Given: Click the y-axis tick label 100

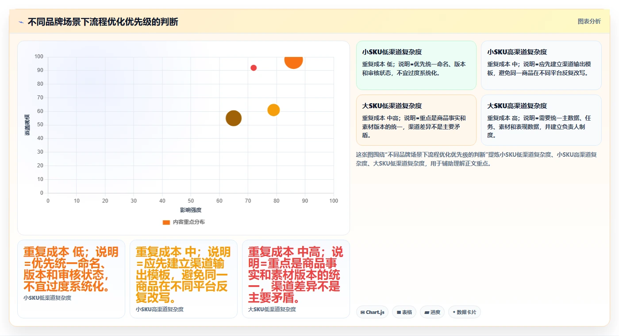Looking at the screenshot, I should (39, 57).
